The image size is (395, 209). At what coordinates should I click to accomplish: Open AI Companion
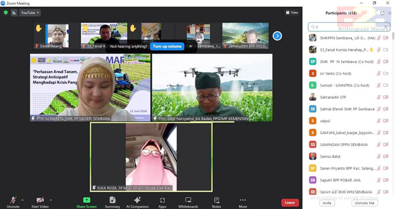click(x=137, y=202)
